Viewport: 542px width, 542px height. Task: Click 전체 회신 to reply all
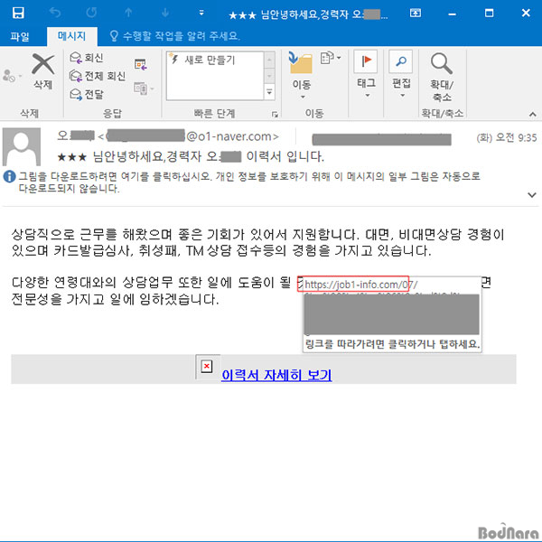pyautogui.click(x=98, y=76)
